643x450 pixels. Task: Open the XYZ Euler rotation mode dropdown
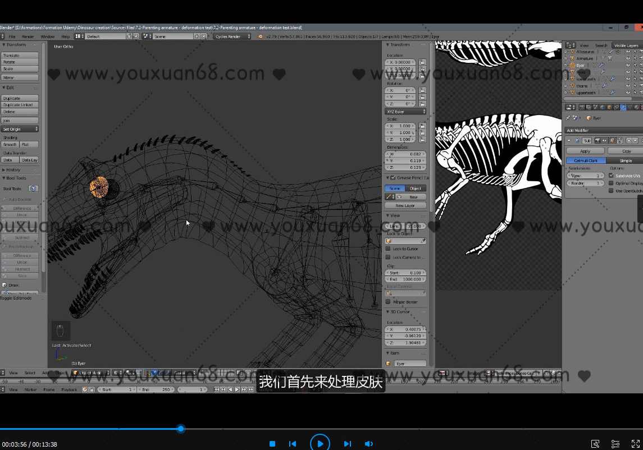point(406,112)
